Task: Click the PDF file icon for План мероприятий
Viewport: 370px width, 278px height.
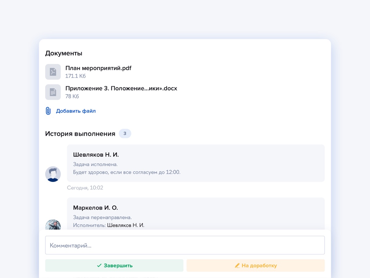Action: tap(53, 72)
